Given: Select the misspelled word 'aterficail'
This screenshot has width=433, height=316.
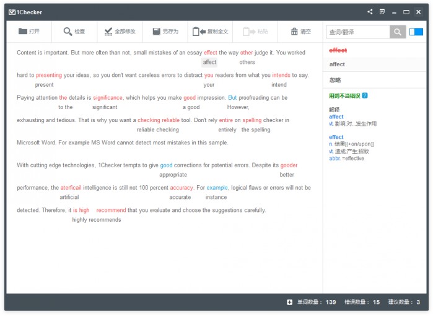Looking at the screenshot, I should pos(71,188).
